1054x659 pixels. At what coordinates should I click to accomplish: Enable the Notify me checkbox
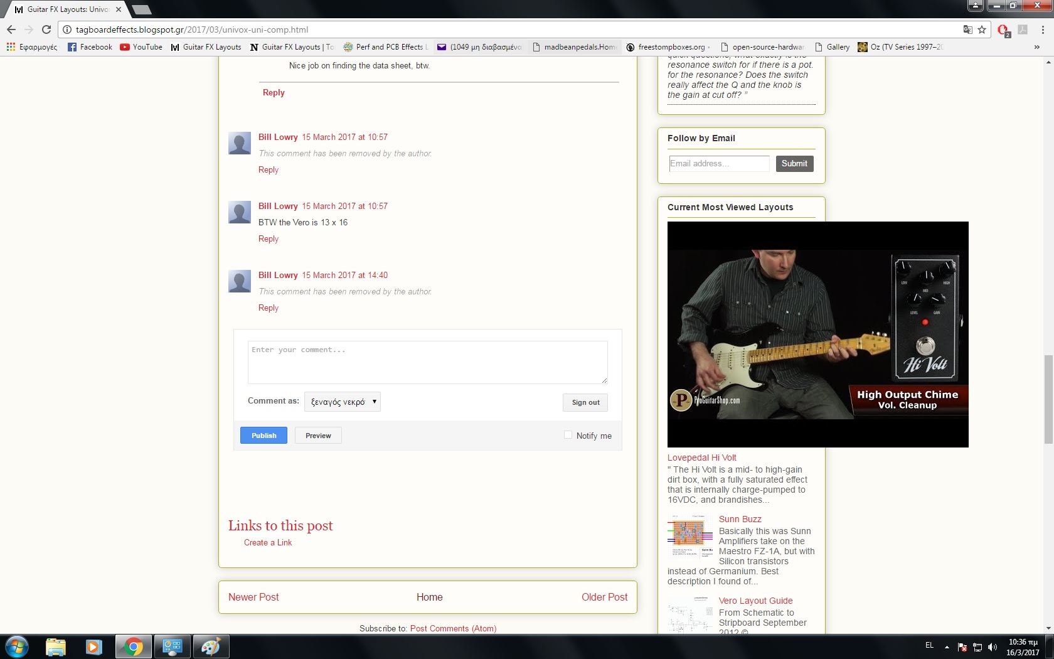[568, 435]
